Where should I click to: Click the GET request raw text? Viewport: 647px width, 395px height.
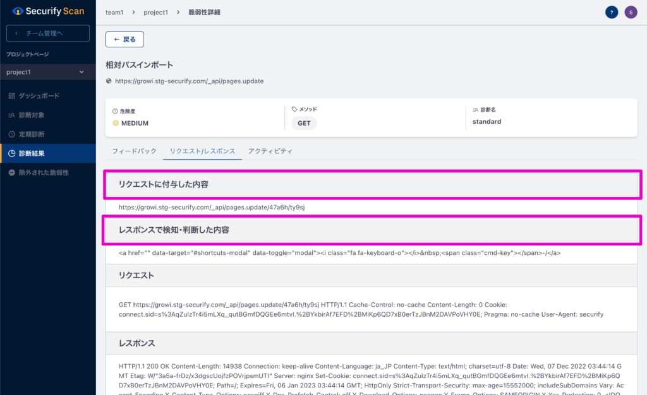pos(361,309)
